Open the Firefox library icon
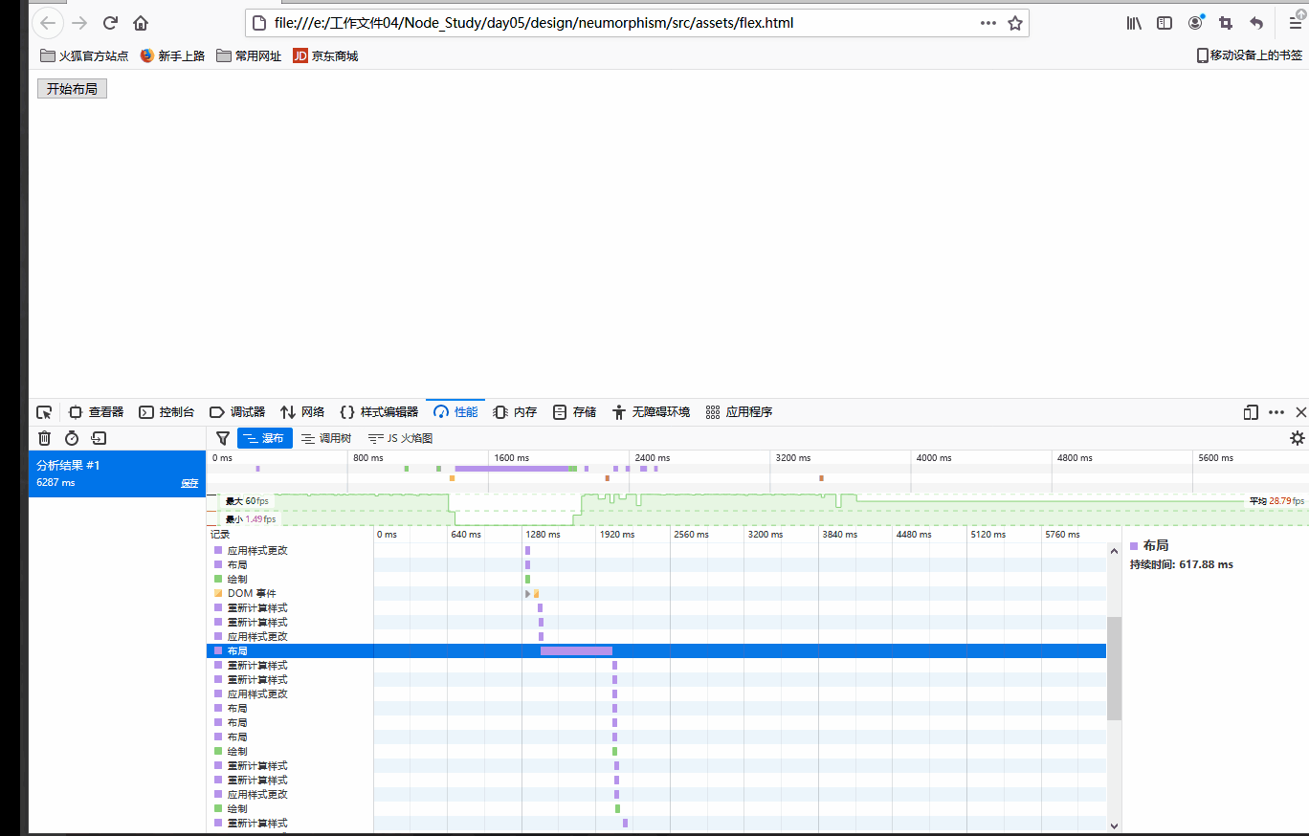The width and height of the screenshot is (1309, 836). coord(1134,23)
